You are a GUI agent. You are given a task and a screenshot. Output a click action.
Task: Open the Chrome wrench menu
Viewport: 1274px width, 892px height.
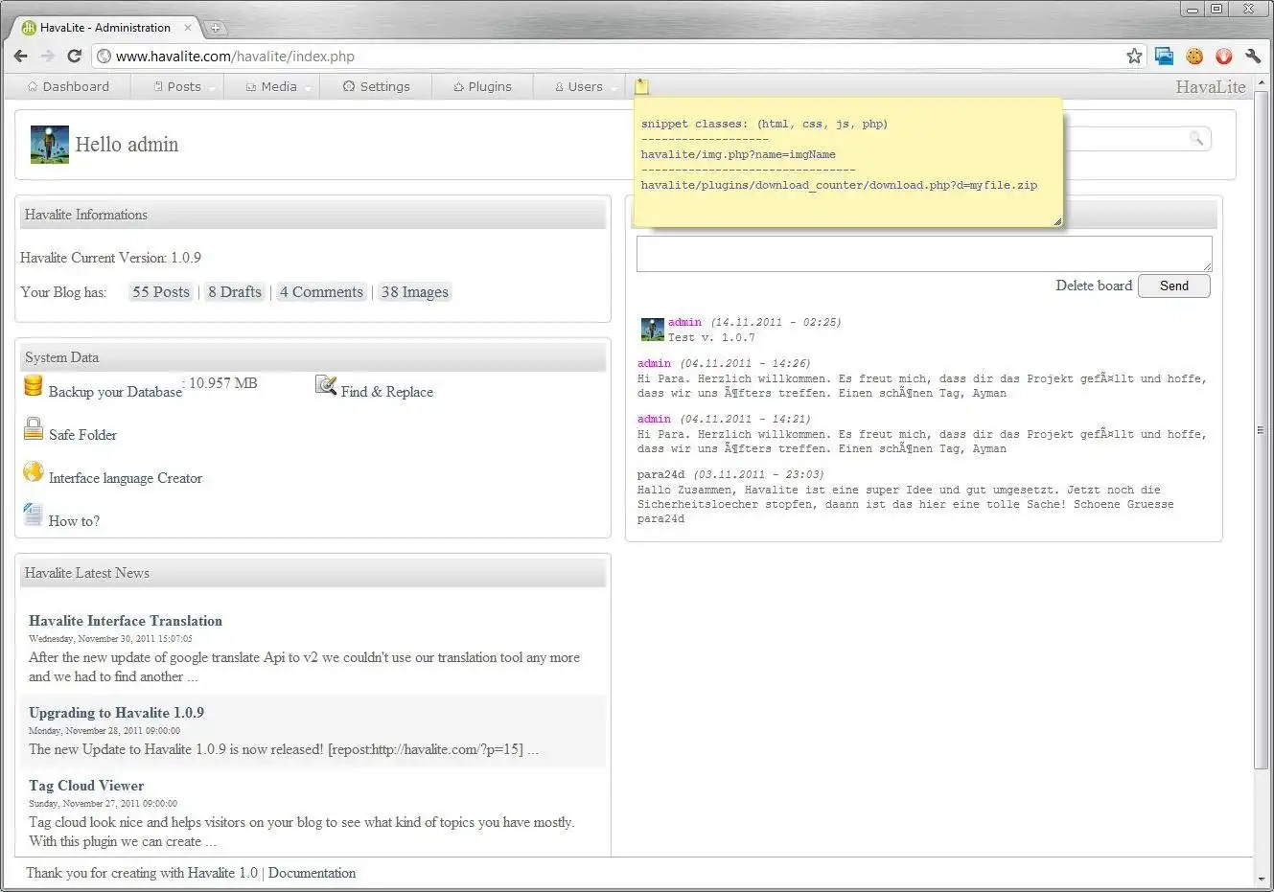[1253, 57]
